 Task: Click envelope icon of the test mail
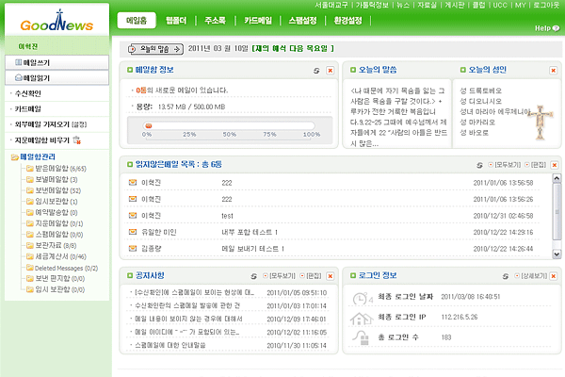point(133,216)
